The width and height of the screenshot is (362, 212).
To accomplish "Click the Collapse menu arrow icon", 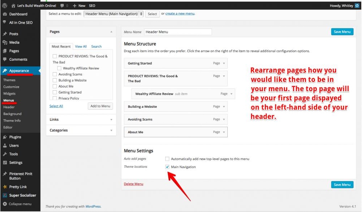I will click(5, 204).
